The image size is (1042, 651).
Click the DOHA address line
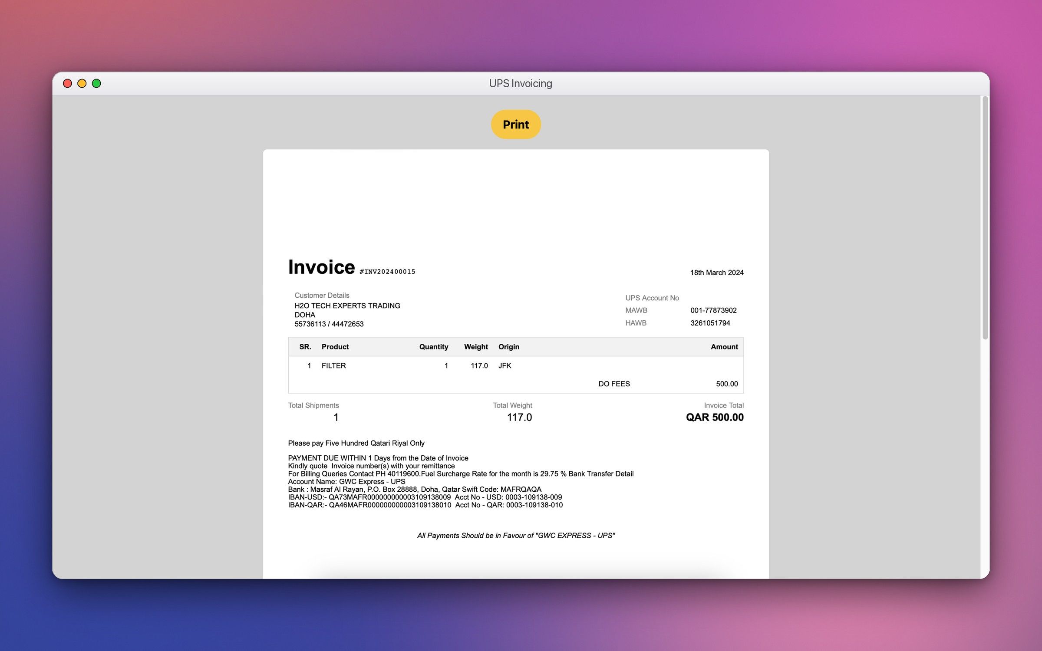pyautogui.click(x=305, y=315)
